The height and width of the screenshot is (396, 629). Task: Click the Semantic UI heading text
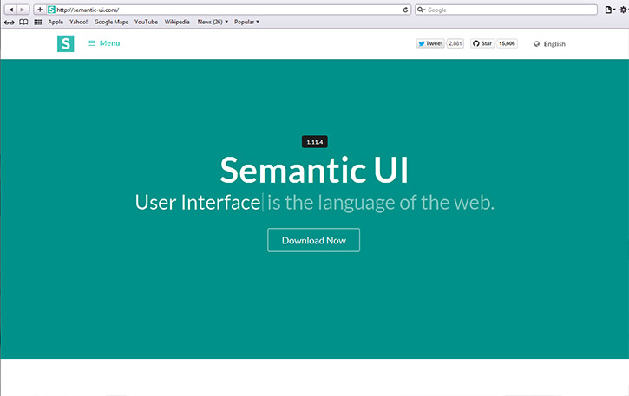(x=314, y=170)
